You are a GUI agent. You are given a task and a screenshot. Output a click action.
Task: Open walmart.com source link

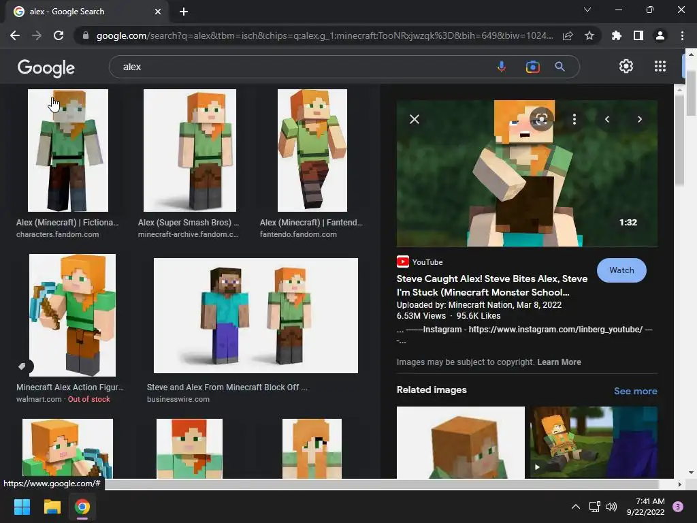pos(39,399)
